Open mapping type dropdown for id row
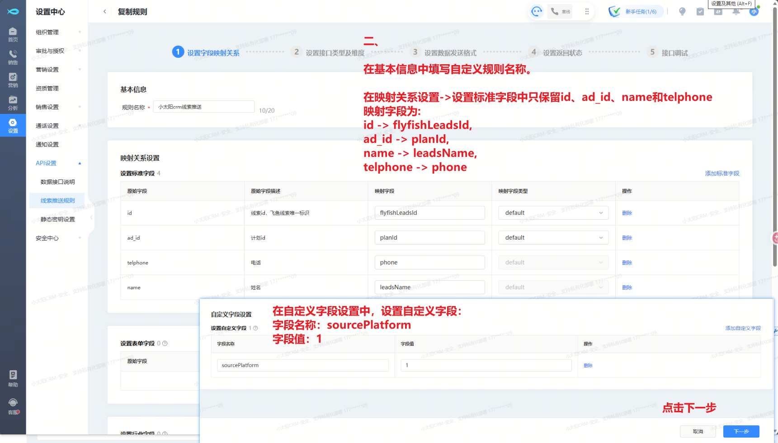Viewport: 778px width, 443px height. (553, 213)
